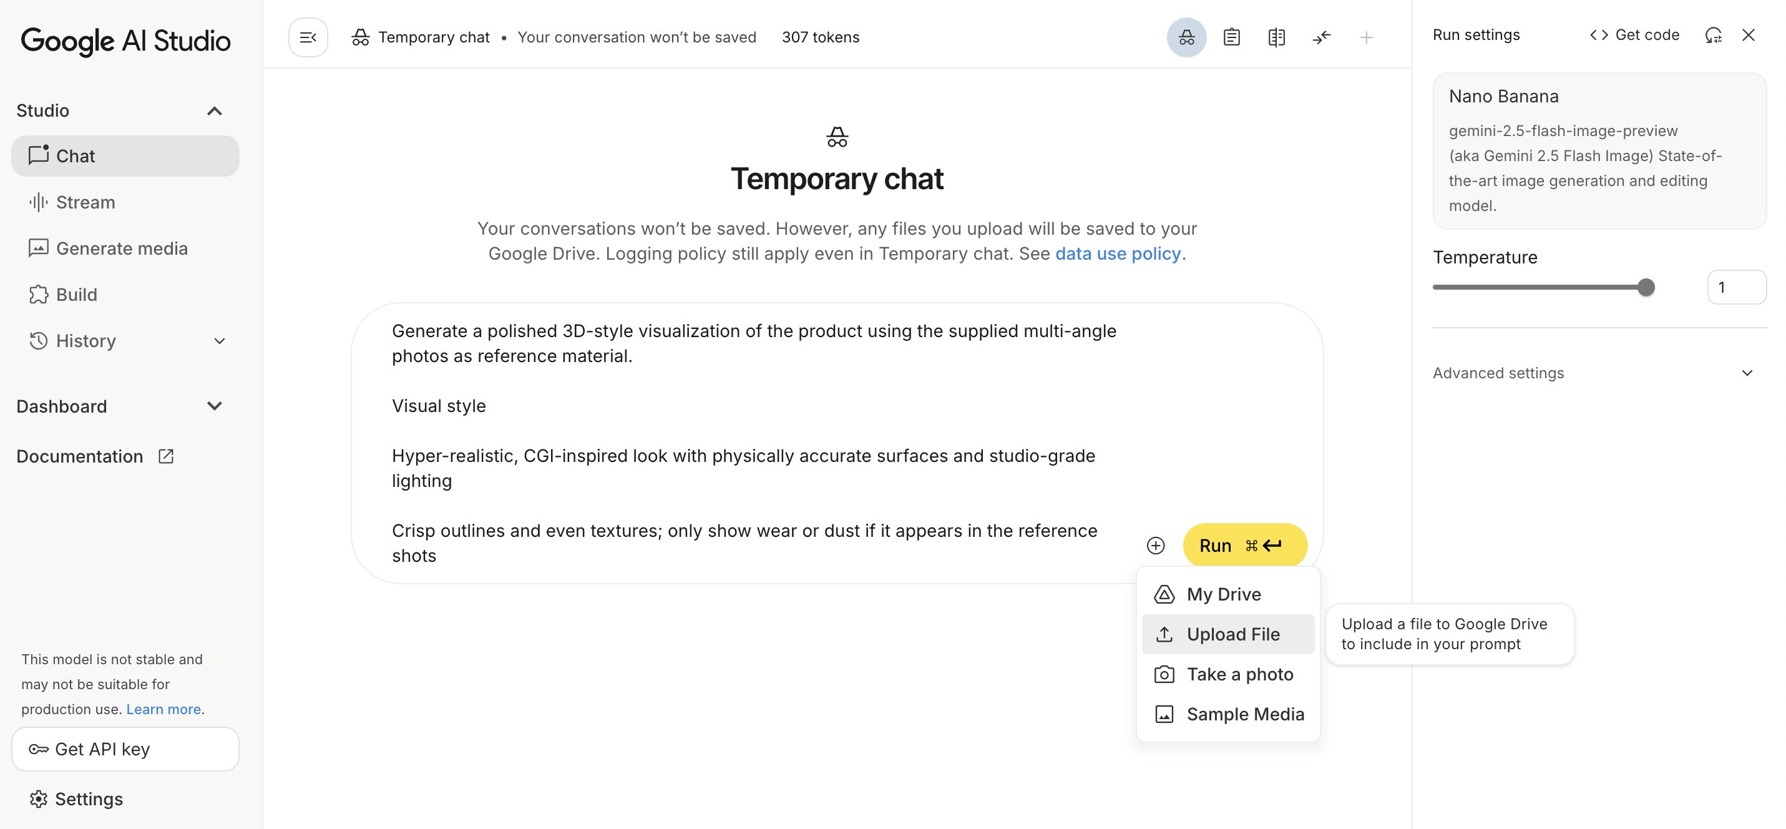This screenshot has width=1786, height=829.
Task: Click the Run settings panel title
Action: coord(1476,35)
